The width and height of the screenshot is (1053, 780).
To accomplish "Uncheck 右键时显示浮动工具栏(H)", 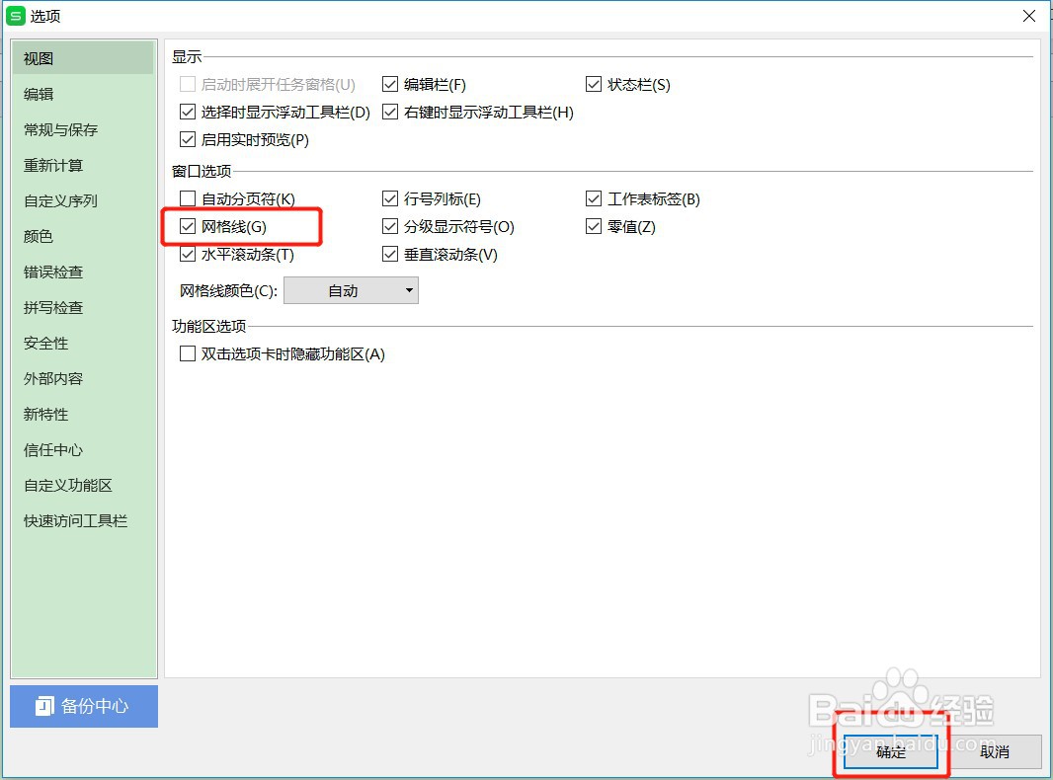I will click(390, 112).
